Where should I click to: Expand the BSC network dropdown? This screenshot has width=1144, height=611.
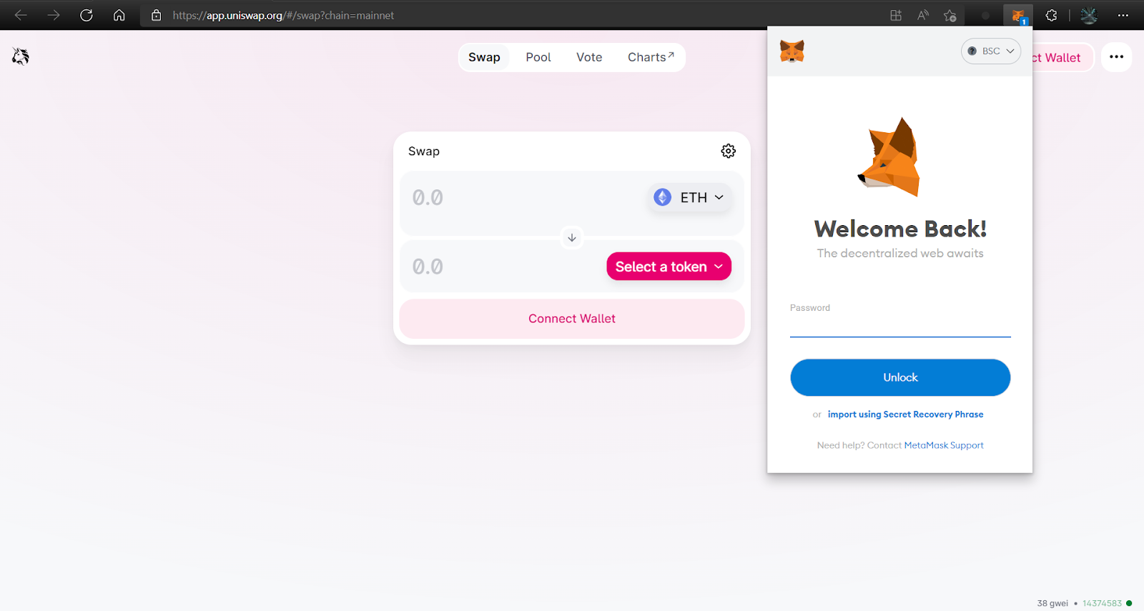(991, 51)
